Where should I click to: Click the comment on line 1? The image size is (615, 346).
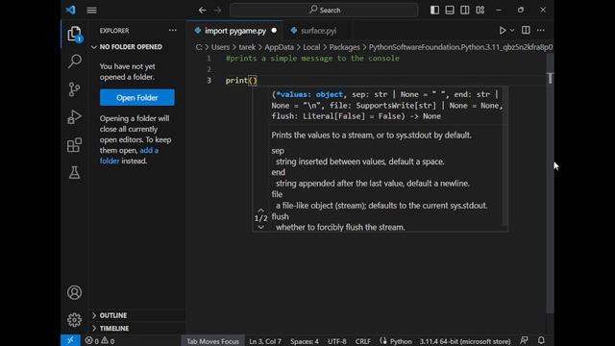click(x=312, y=59)
